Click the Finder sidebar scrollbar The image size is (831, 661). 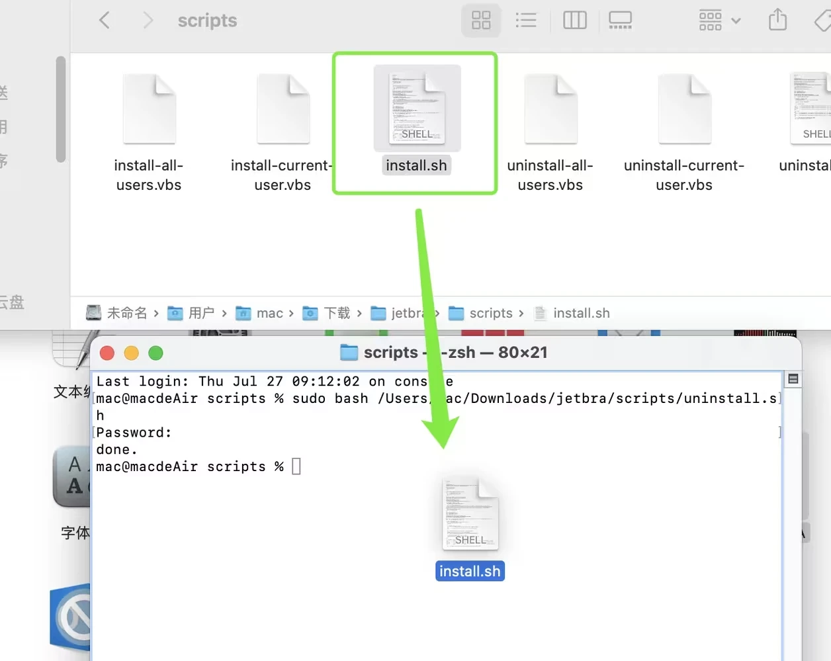coord(61,109)
